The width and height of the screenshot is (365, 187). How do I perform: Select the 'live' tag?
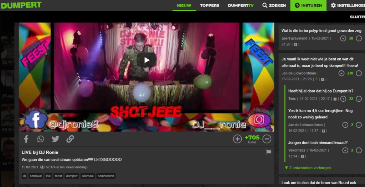[x=48, y=176]
